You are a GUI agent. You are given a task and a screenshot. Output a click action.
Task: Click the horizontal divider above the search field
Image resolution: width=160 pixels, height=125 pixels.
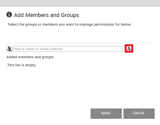[x=80, y=43]
